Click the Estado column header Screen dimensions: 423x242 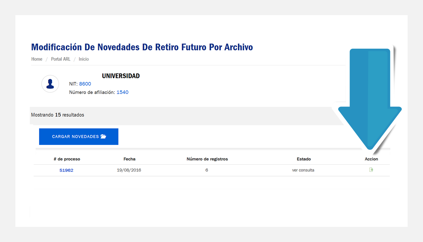coord(304,159)
